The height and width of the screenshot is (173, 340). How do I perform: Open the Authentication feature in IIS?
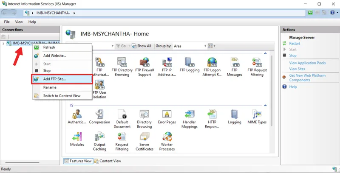click(77, 117)
